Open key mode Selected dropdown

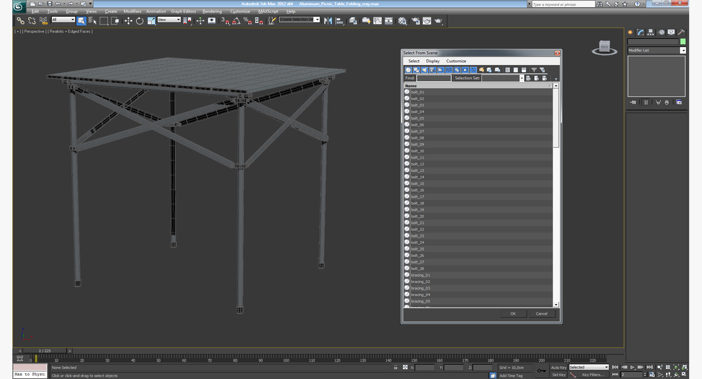pos(588,367)
